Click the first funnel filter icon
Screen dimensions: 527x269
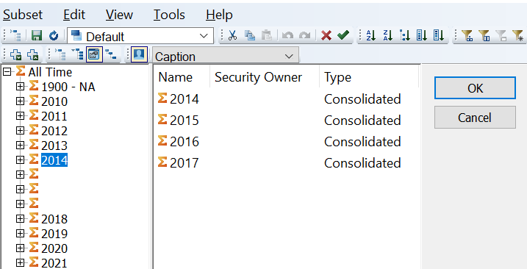coord(467,35)
